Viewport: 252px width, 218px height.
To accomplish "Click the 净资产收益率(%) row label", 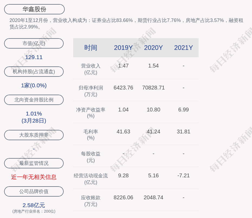I will click(91, 113).
